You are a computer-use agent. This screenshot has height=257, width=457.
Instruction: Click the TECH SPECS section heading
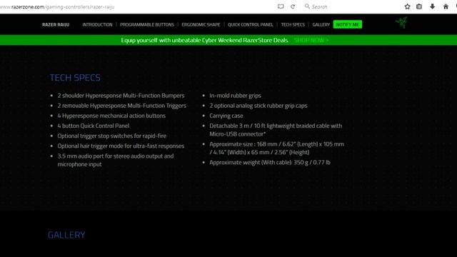[75, 78]
